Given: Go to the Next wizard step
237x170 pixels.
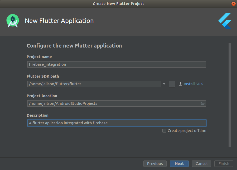Looking at the screenshot, I should point(179,164).
